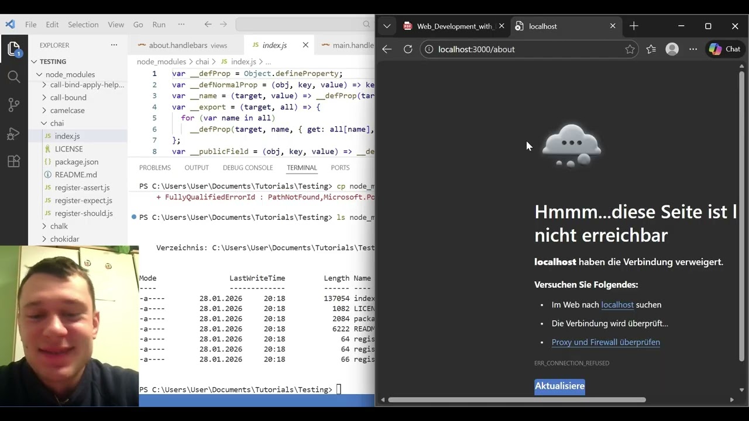Click the browser address bar
749x421 pixels.
pos(529,49)
